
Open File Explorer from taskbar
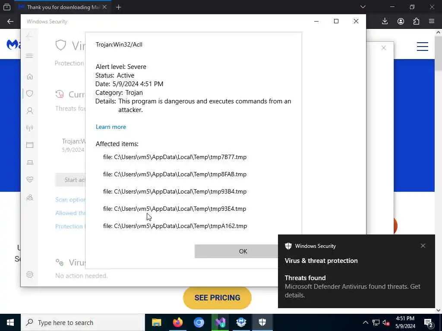tap(156, 322)
